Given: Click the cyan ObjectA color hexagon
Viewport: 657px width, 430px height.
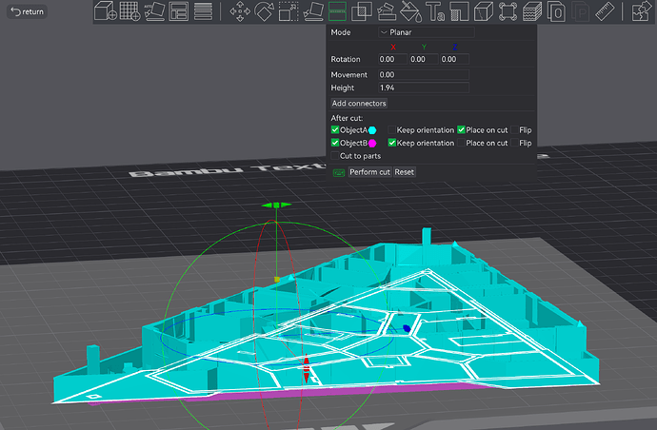Looking at the screenshot, I should [x=372, y=130].
